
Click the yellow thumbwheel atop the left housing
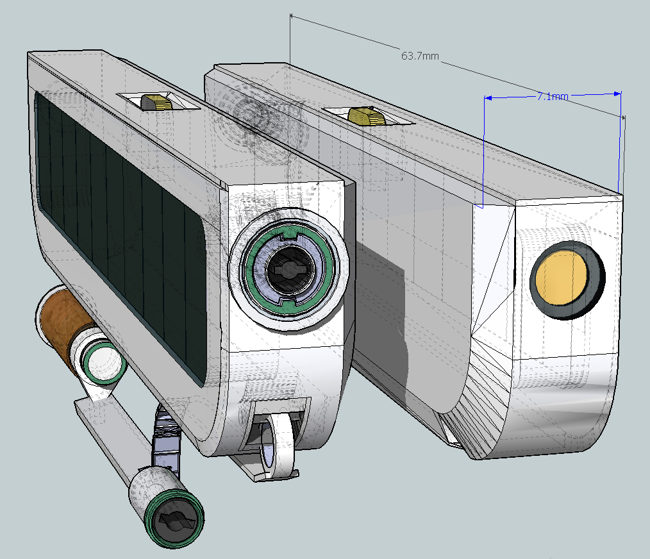point(157,103)
